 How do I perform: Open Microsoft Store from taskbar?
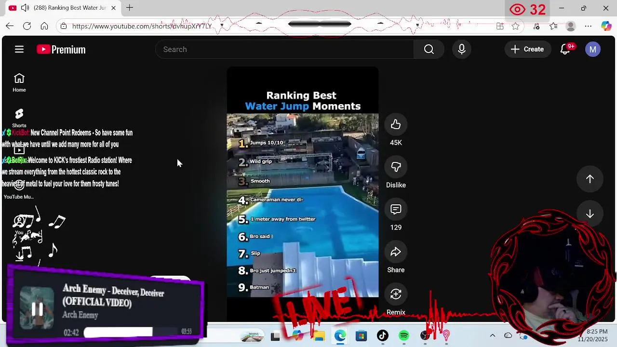[361, 336]
